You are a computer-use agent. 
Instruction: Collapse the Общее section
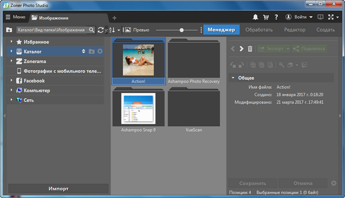click(x=233, y=78)
